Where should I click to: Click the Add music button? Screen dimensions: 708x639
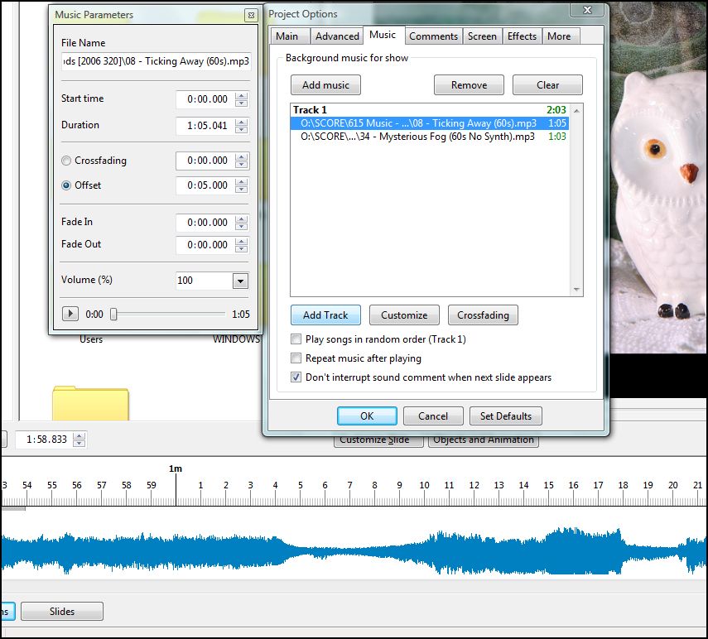pyautogui.click(x=325, y=85)
